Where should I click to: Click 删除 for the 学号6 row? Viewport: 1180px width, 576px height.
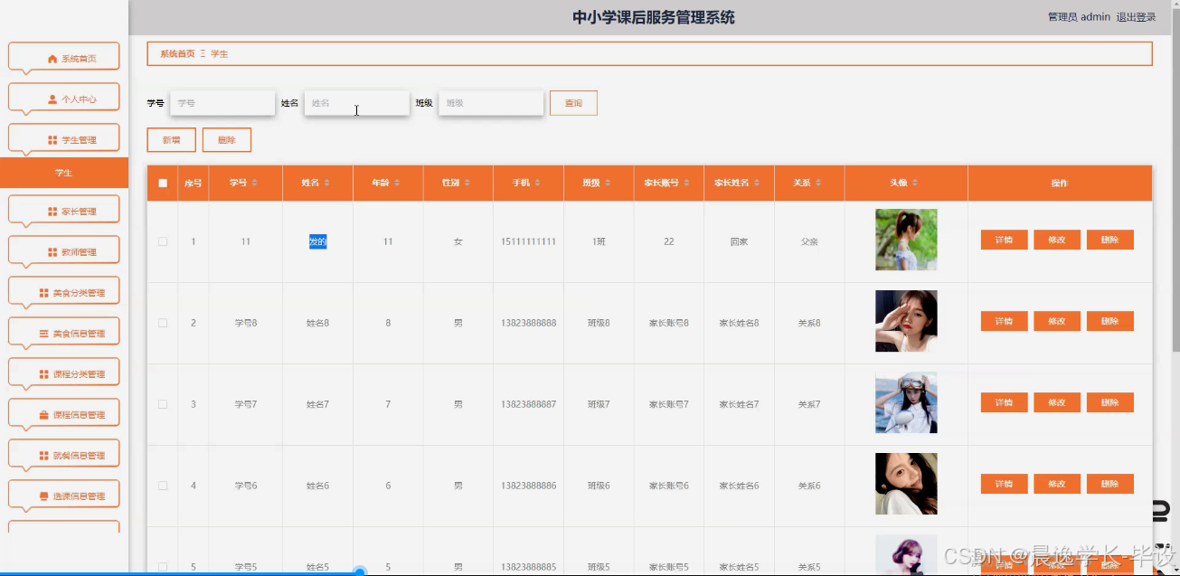click(x=1110, y=484)
